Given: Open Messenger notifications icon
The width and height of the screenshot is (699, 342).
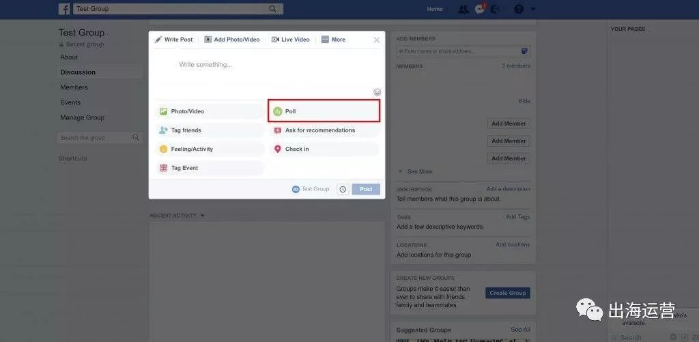Looking at the screenshot, I should pyautogui.click(x=480, y=9).
